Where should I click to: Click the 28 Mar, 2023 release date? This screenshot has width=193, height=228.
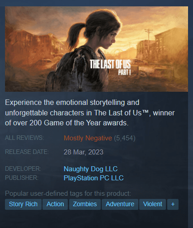click(x=84, y=152)
